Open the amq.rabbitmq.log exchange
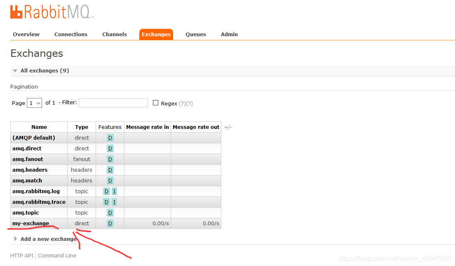The width and height of the screenshot is (455, 266). pyautogui.click(x=36, y=191)
